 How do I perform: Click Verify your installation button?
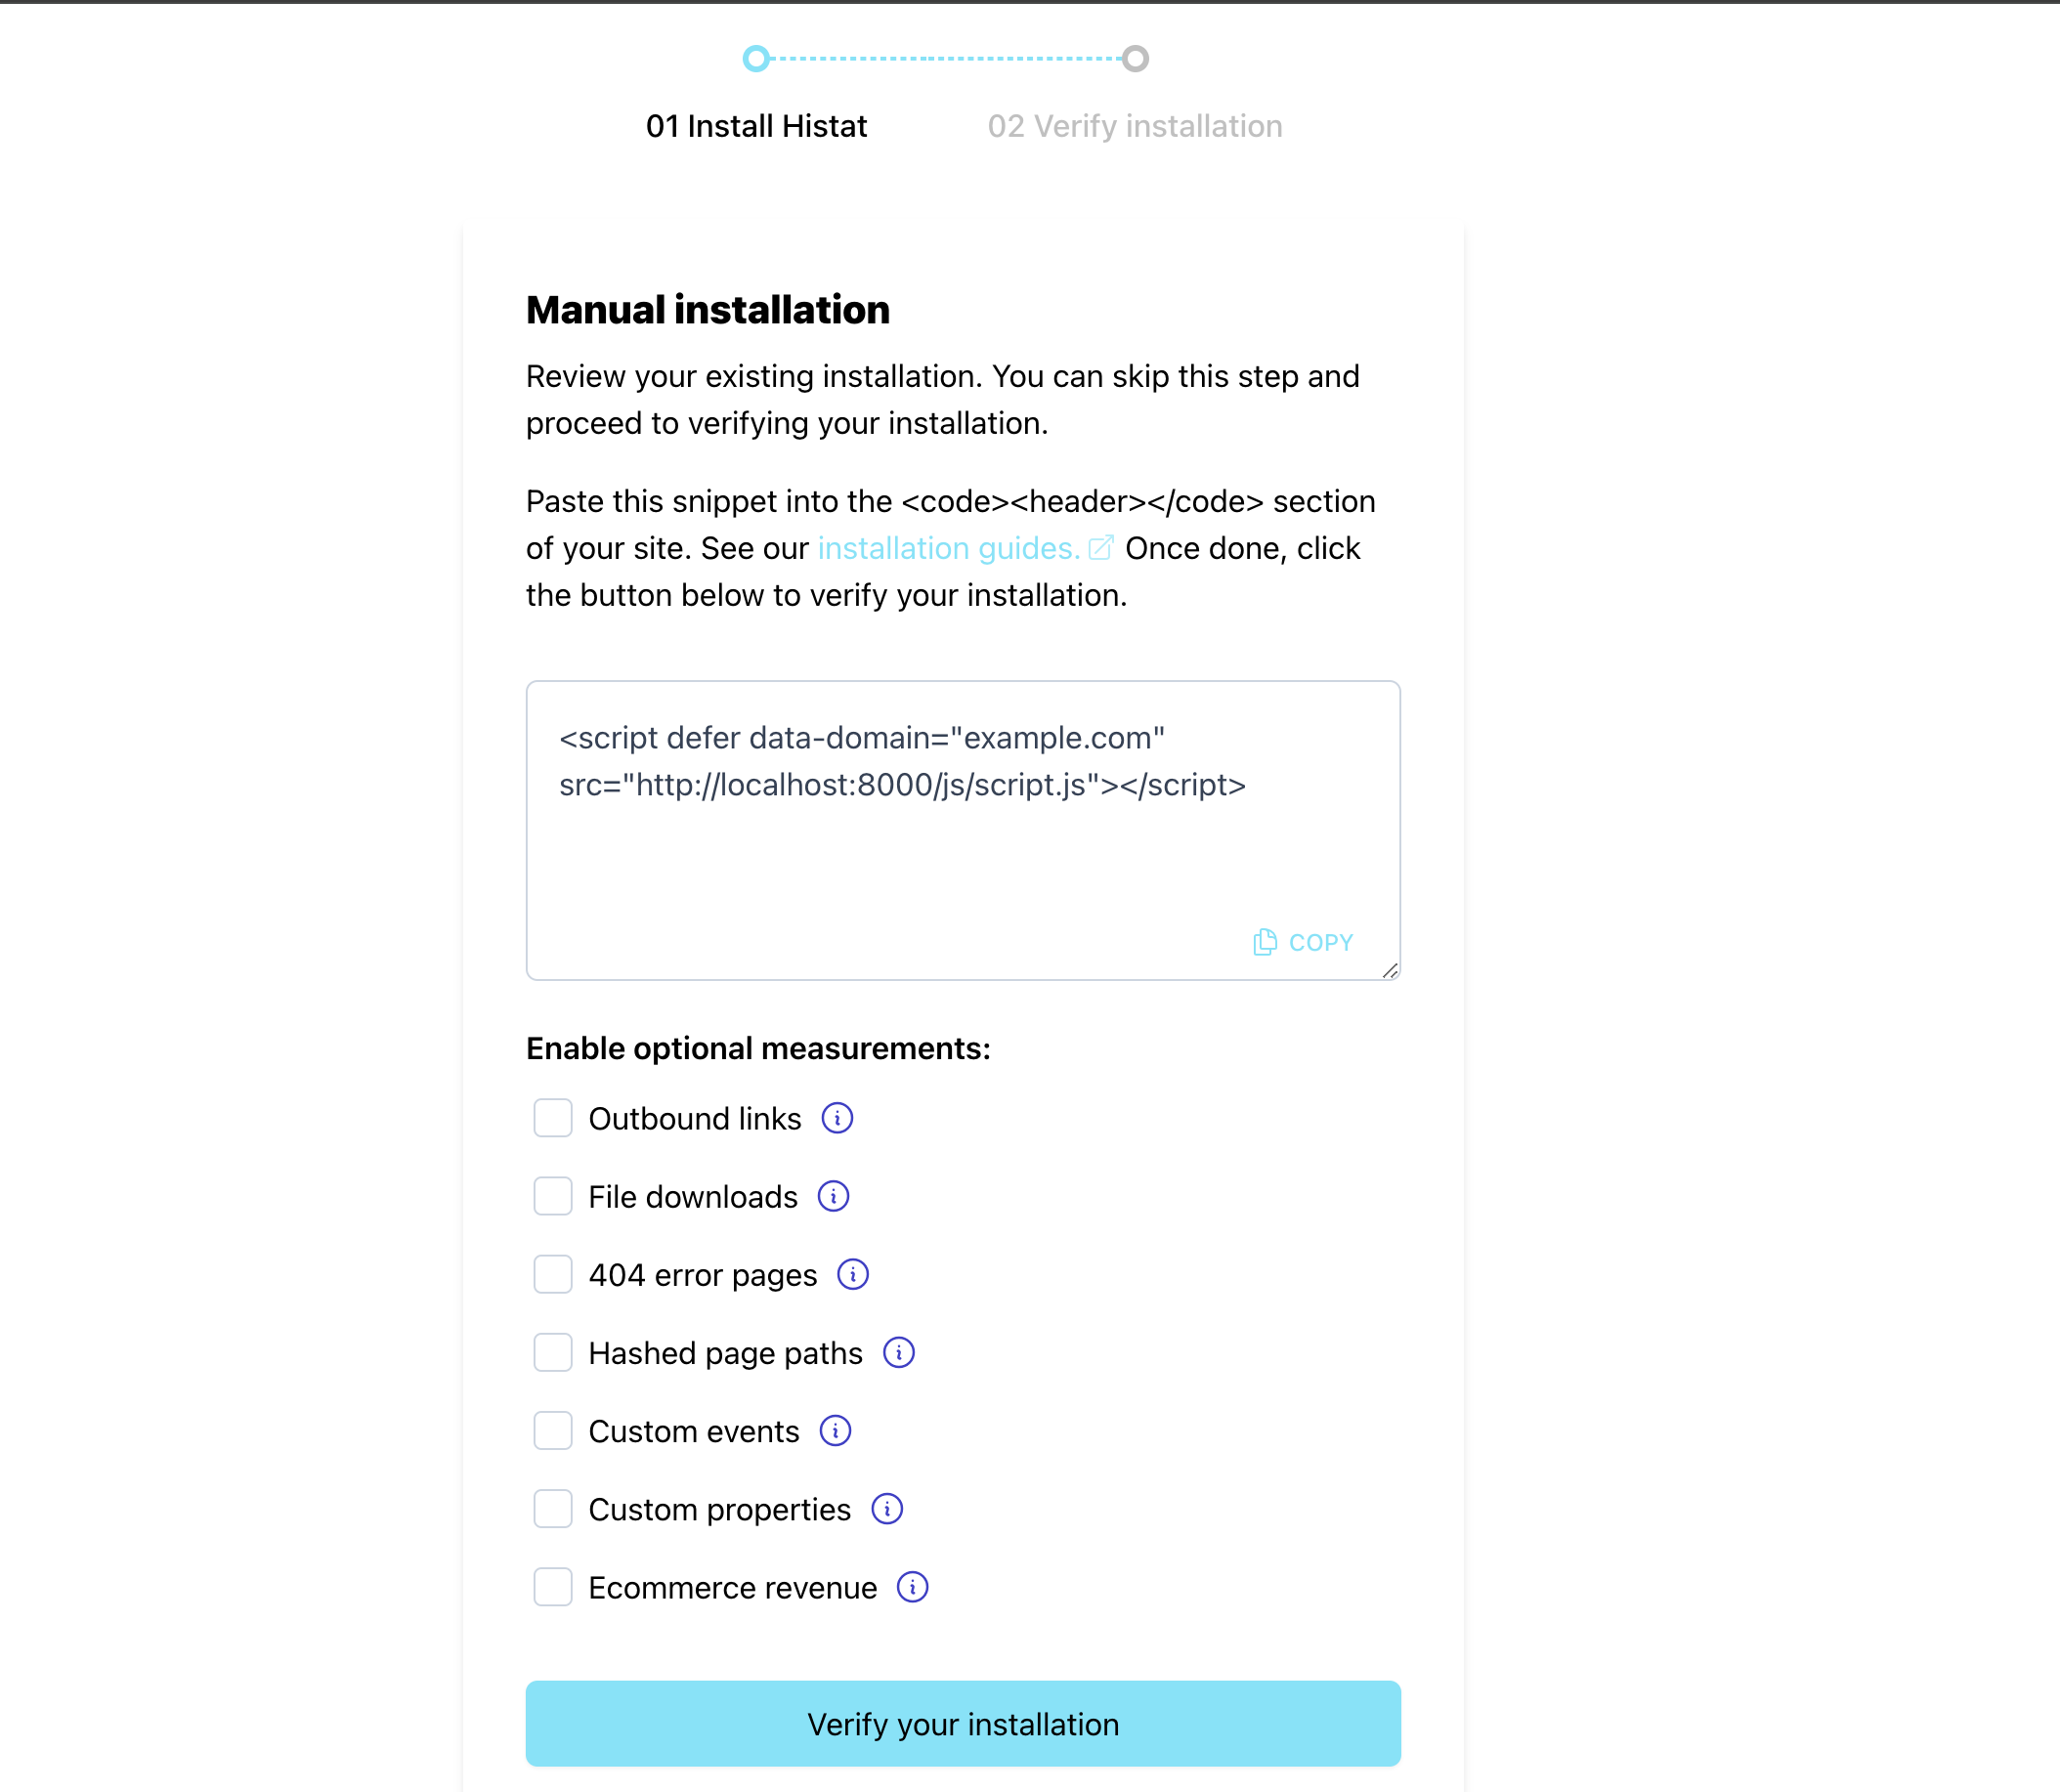[x=962, y=1724]
